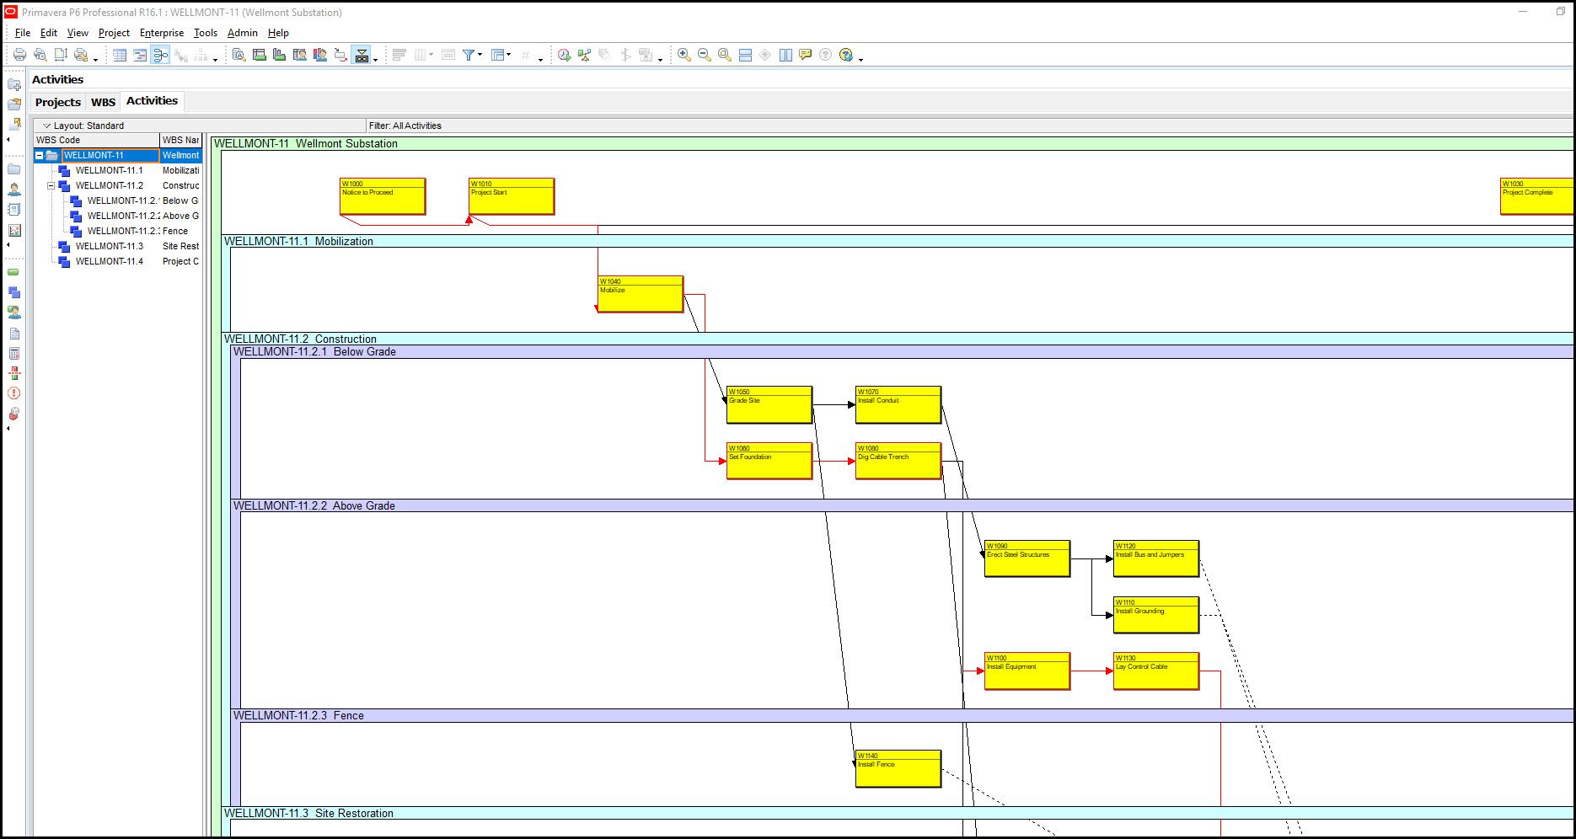Open the View menu
The width and height of the screenshot is (1576, 839).
[78, 33]
